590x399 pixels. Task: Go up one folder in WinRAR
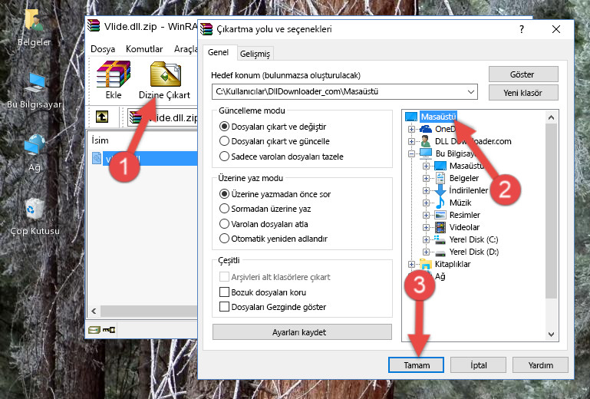point(102,117)
